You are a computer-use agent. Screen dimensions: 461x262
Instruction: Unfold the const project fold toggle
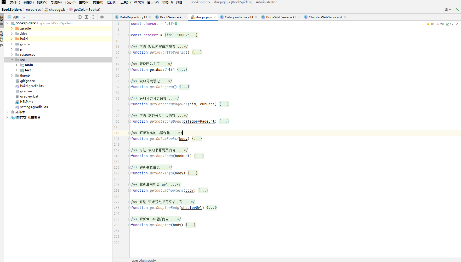point(129,35)
